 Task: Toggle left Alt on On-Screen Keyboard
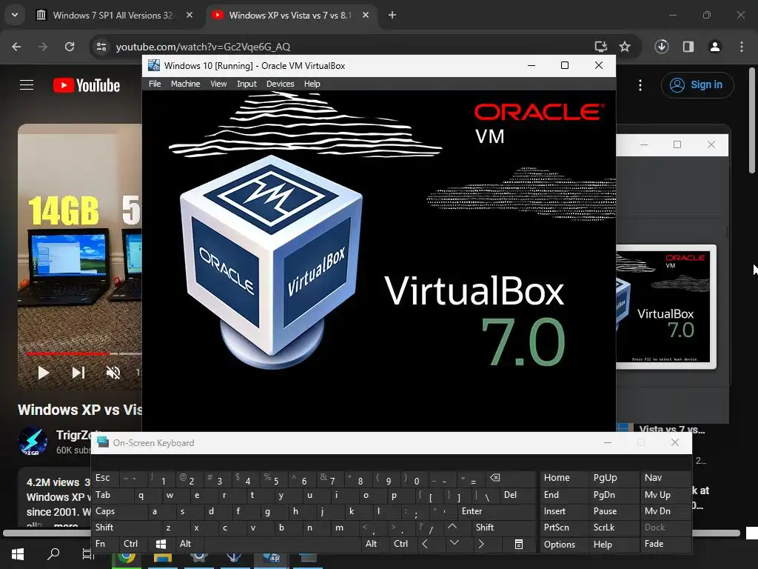(187, 544)
